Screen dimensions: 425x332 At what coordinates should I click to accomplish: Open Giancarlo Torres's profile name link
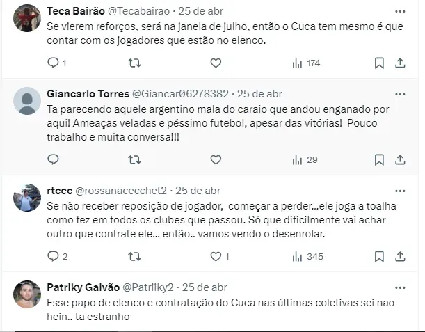click(88, 93)
